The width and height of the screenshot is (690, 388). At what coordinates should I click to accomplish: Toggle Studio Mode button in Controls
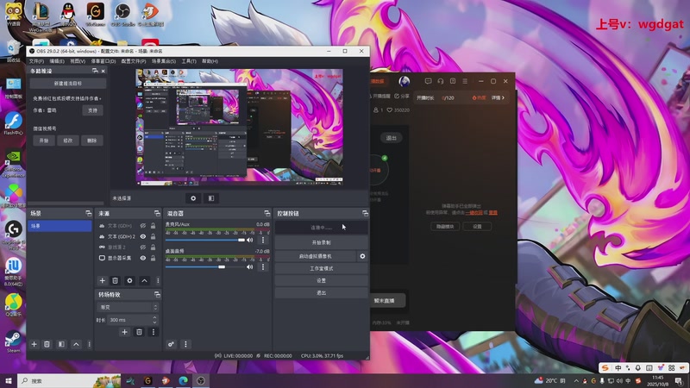point(321,268)
